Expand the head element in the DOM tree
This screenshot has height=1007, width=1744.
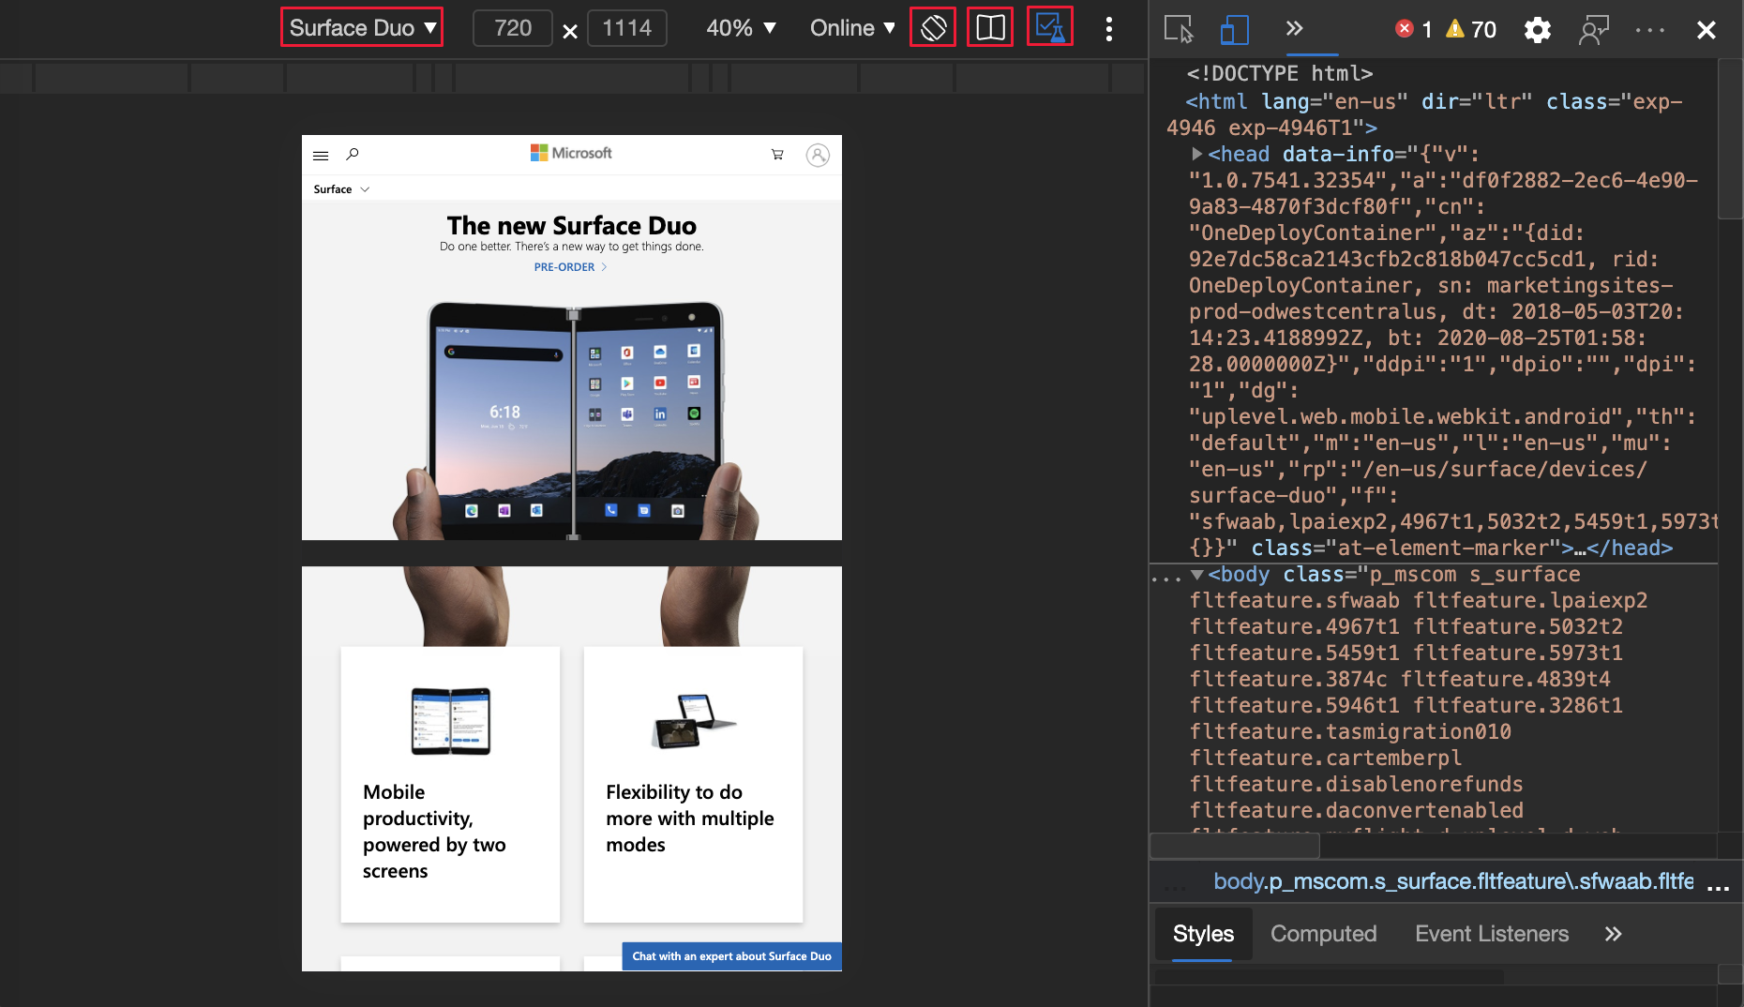[x=1197, y=154]
